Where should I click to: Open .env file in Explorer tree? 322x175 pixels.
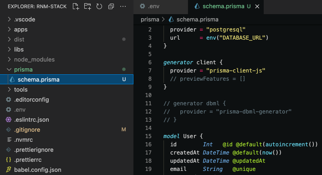pyautogui.click(x=20, y=110)
